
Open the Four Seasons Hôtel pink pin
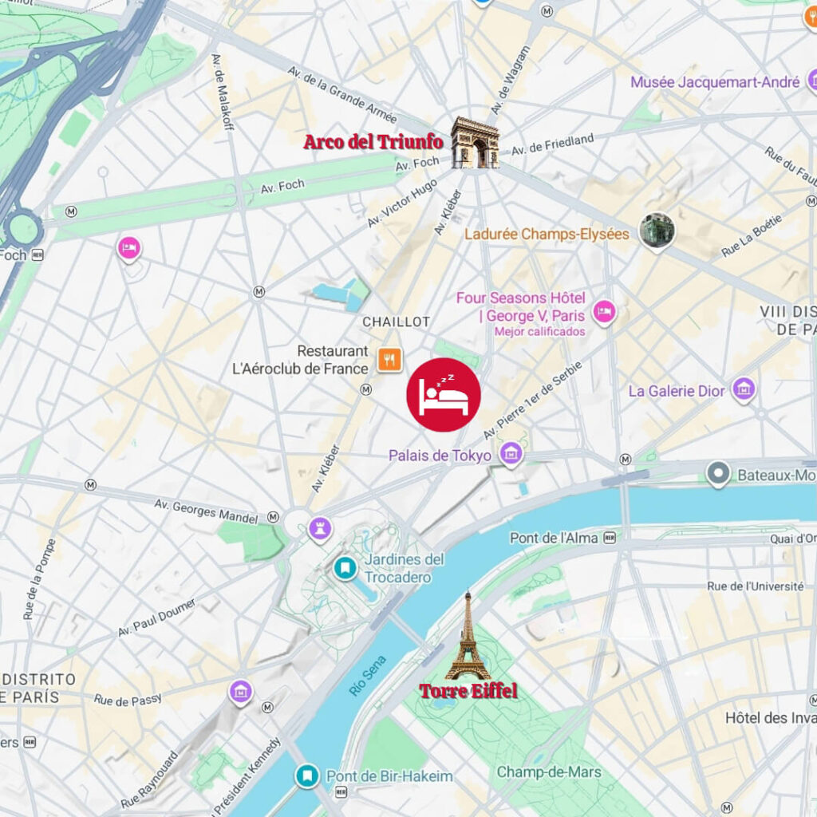tap(605, 313)
